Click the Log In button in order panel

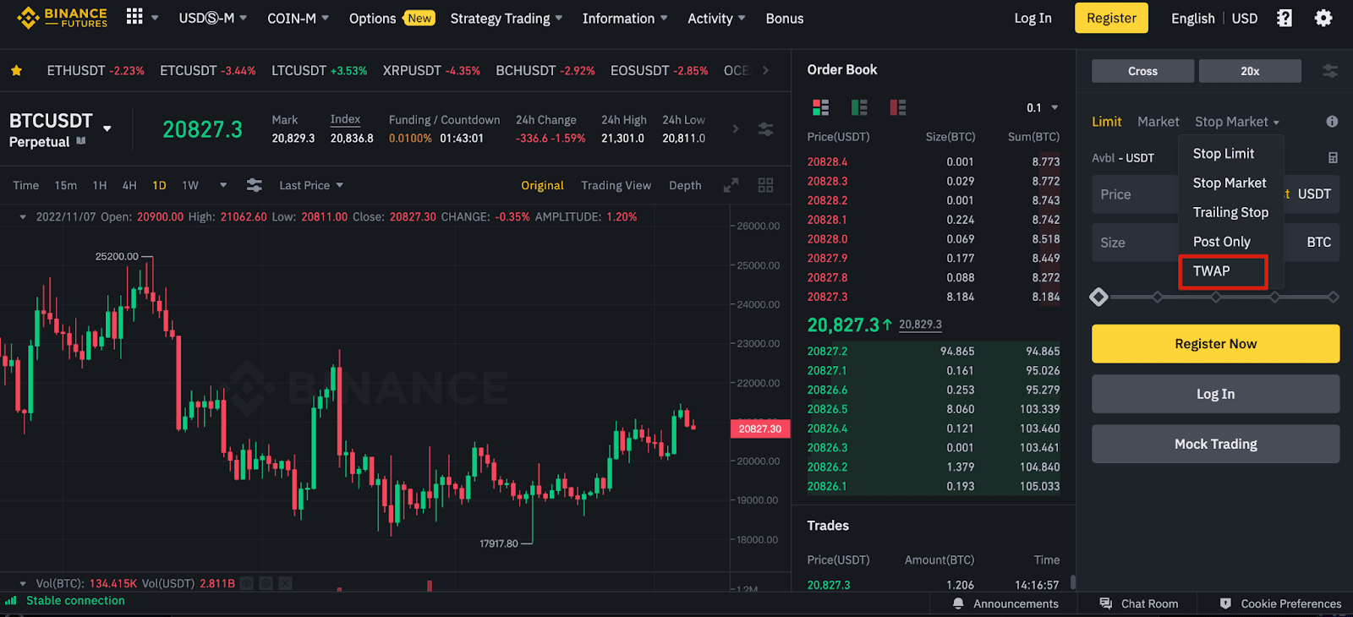tap(1215, 394)
